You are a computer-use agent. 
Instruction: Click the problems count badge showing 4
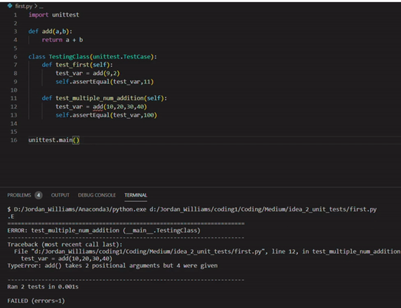point(38,195)
